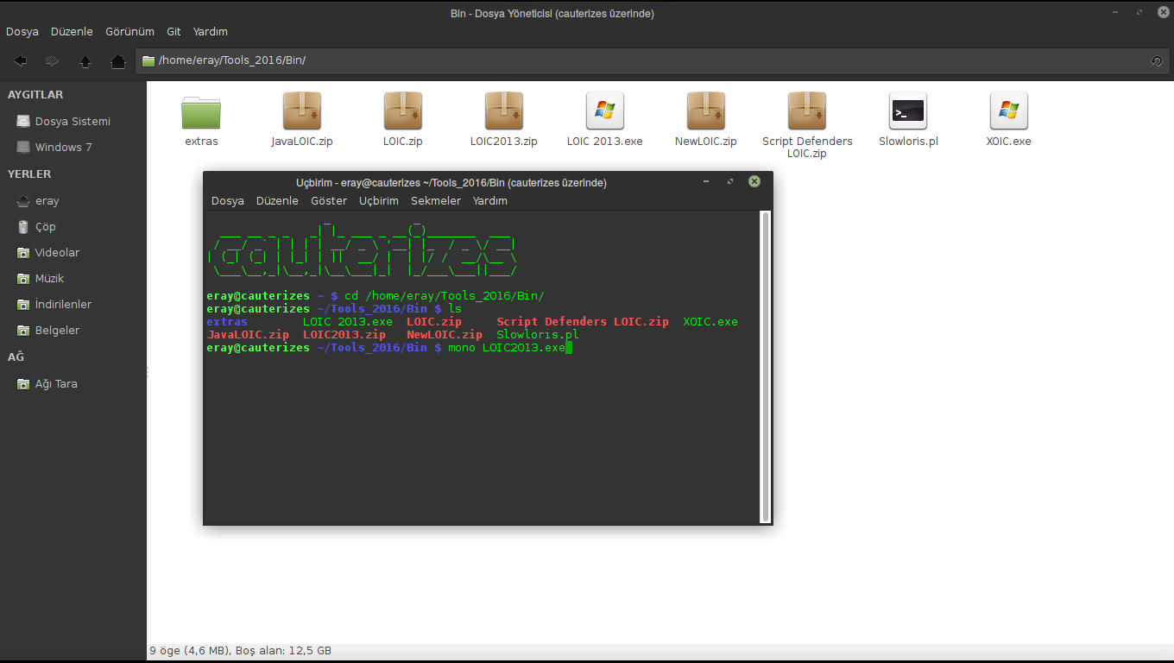Open the Görünüm menu in the file manager
The height and width of the screenshot is (663, 1174).
click(x=129, y=32)
